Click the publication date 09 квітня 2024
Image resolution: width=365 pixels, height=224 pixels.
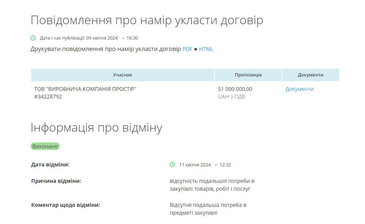point(102,38)
